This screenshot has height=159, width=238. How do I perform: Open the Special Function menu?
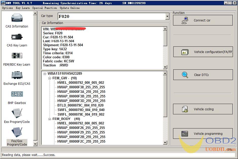click(44, 8)
